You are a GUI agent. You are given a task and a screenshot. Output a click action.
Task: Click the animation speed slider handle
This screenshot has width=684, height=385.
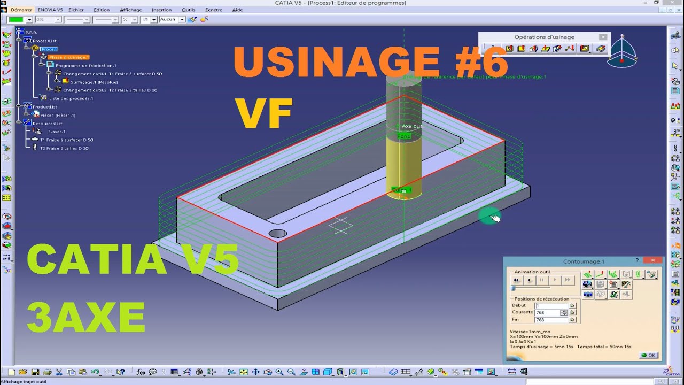(512, 288)
